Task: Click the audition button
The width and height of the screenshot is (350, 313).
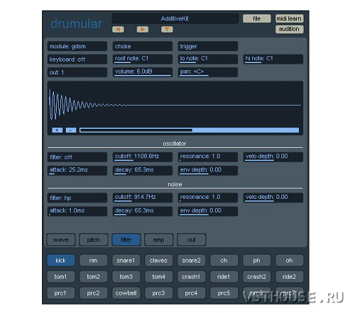Action: tap(289, 29)
